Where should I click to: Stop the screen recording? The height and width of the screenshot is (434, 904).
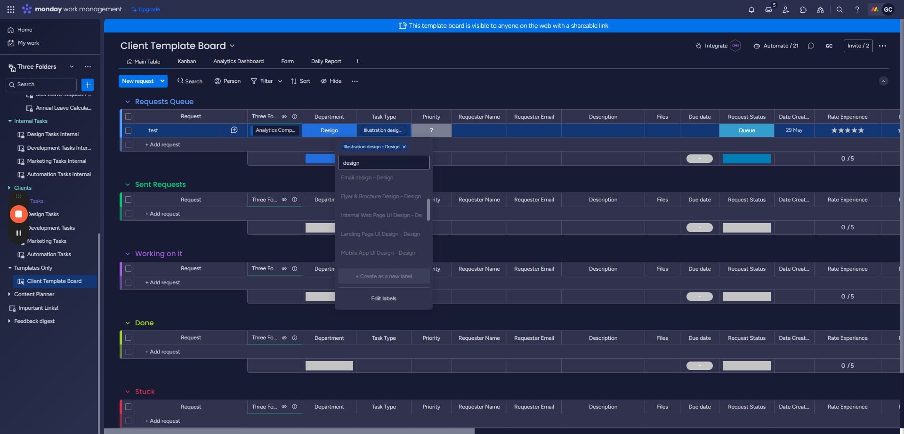point(19,214)
